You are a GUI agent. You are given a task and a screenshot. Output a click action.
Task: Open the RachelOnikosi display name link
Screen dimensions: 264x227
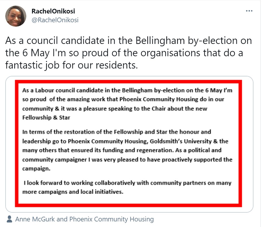point(53,11)
